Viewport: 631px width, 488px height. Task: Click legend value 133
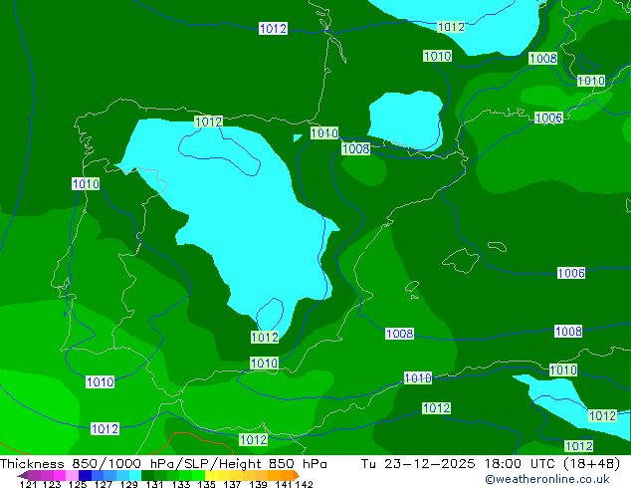coord(181,484)
